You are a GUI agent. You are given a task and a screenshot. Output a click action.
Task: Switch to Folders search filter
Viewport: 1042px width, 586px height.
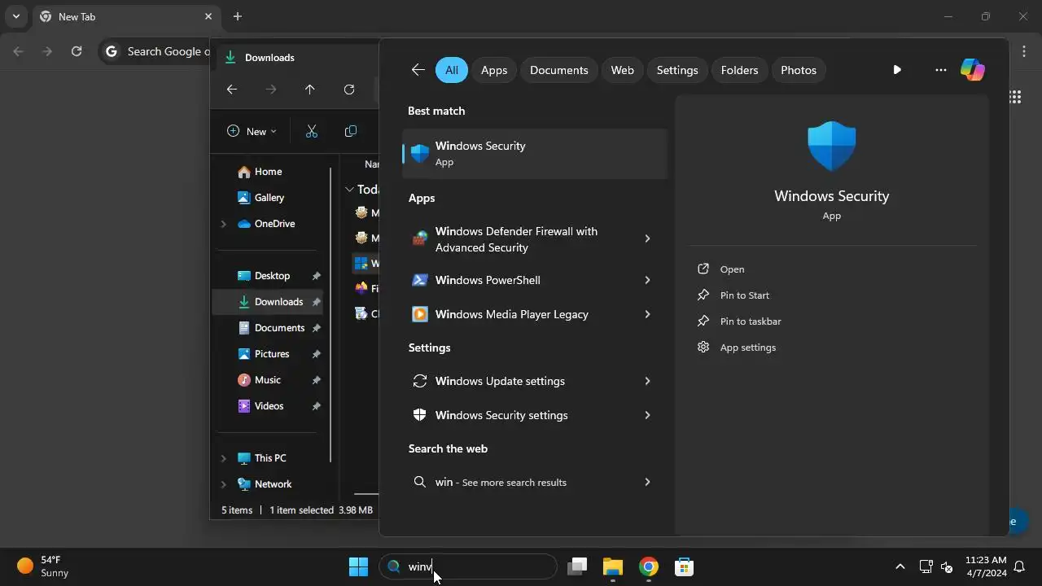coord(739,70)
